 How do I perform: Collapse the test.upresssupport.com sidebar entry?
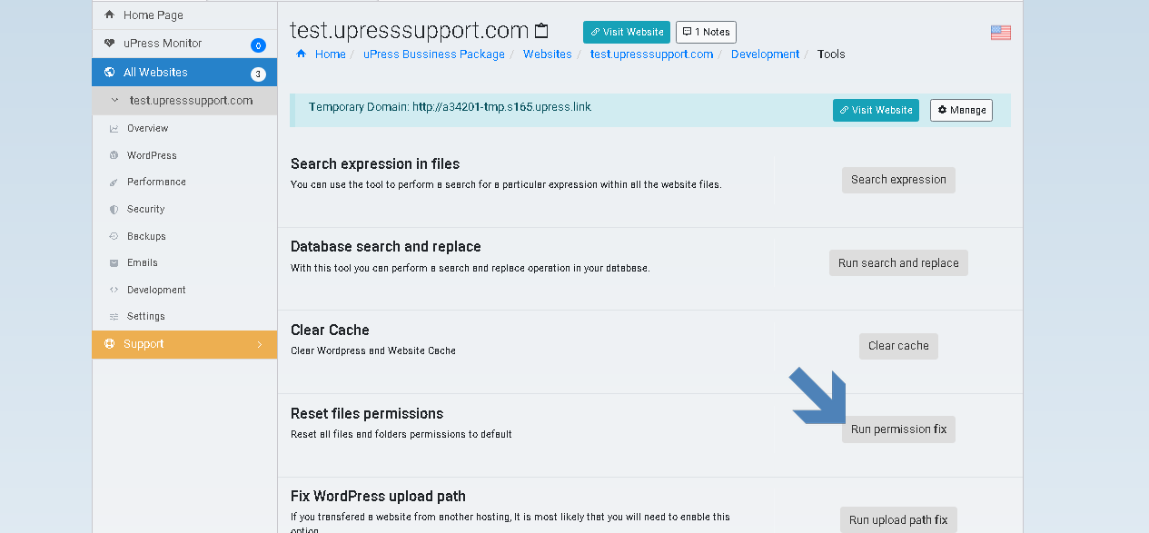[114, 101]
